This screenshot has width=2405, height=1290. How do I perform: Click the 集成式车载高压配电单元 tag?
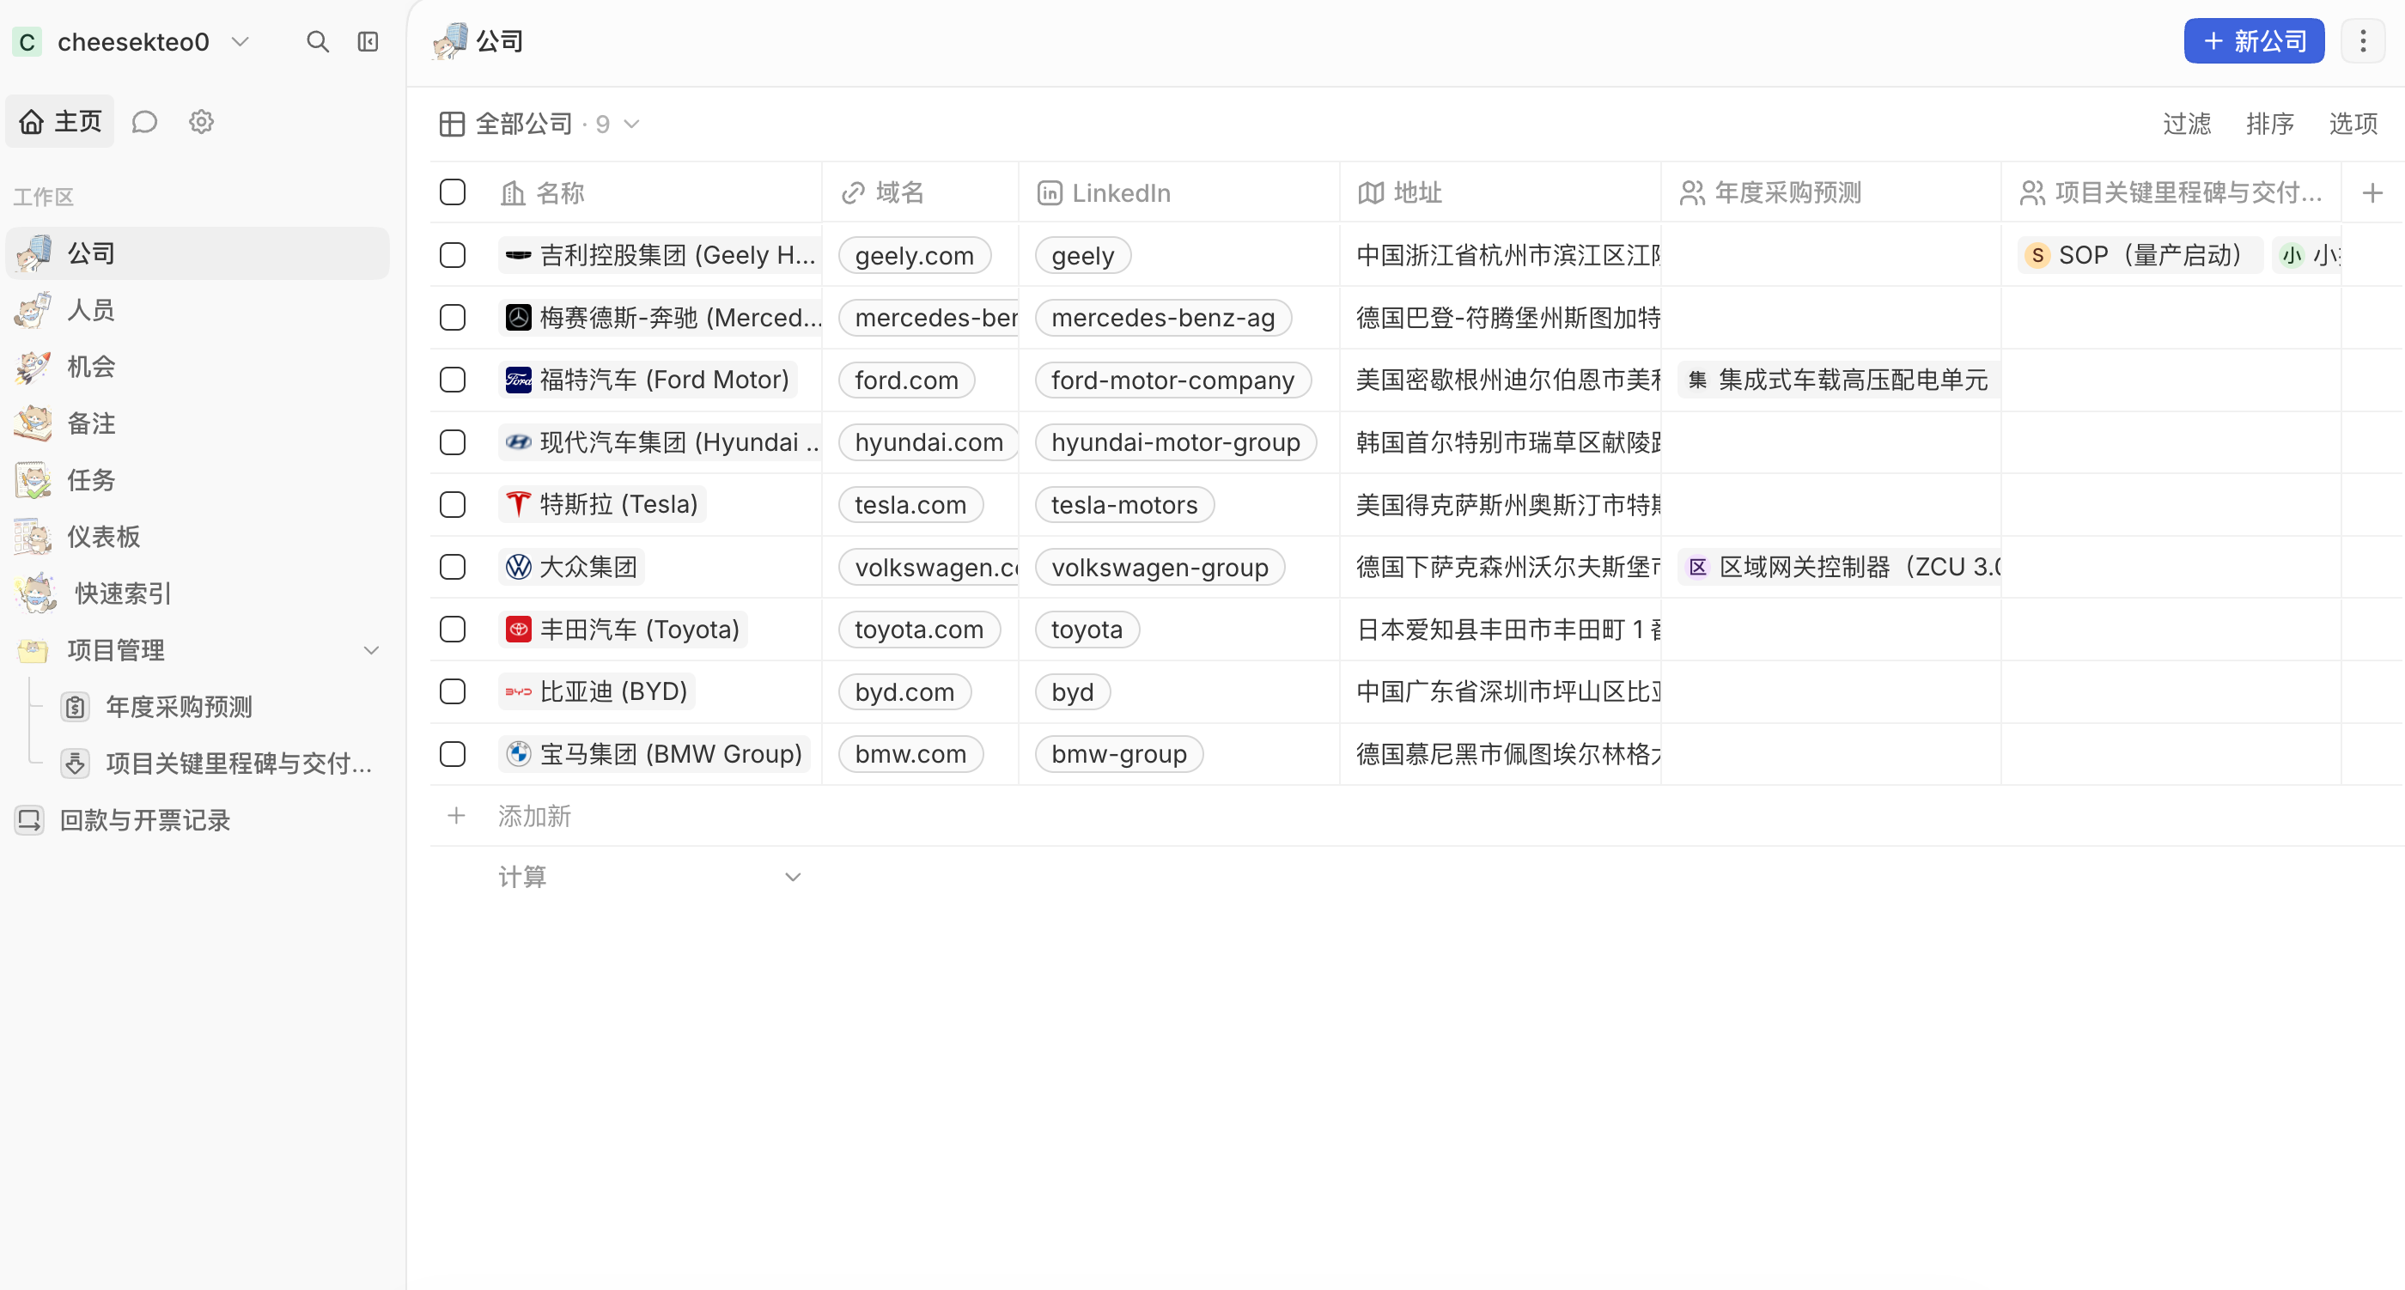click(1839, 380)
